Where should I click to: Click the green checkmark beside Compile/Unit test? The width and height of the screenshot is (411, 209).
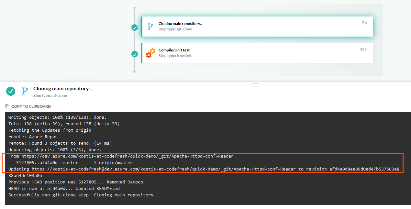pos(135,54)
